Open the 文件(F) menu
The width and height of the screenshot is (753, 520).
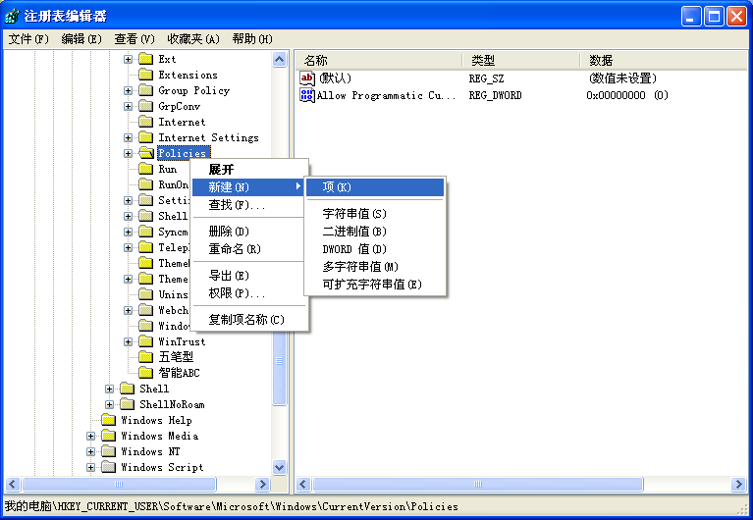(x=28, y=39)
